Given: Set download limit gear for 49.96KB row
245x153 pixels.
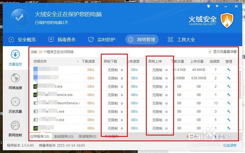Looking at the screenshot, I should pos(122,70).
